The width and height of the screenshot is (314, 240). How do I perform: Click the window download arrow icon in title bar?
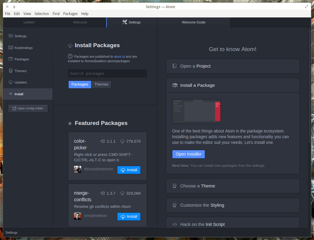click(14, 7)
